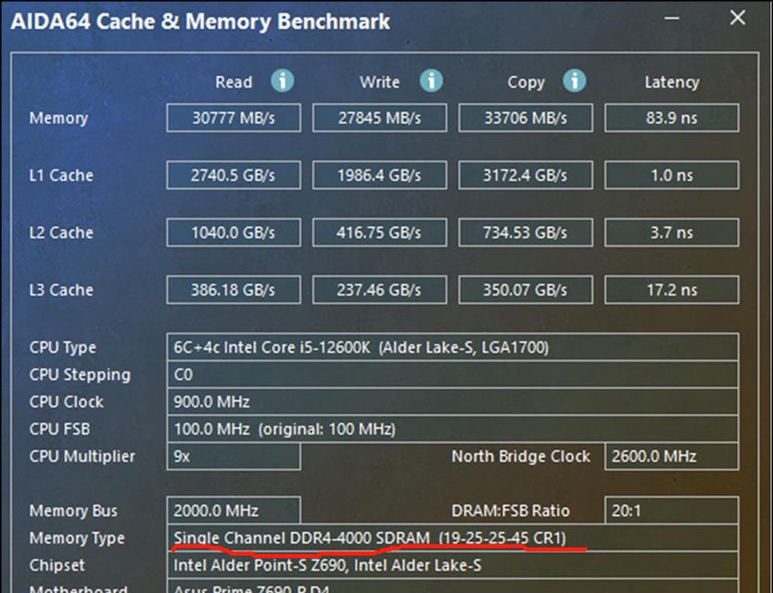
Task: Click the Memory Write 27845 MB/s field
Action: [x=380, y=118]
